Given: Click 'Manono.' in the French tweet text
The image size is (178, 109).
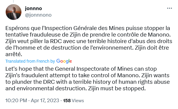Looking at the screenshot, I should [159, 35].
